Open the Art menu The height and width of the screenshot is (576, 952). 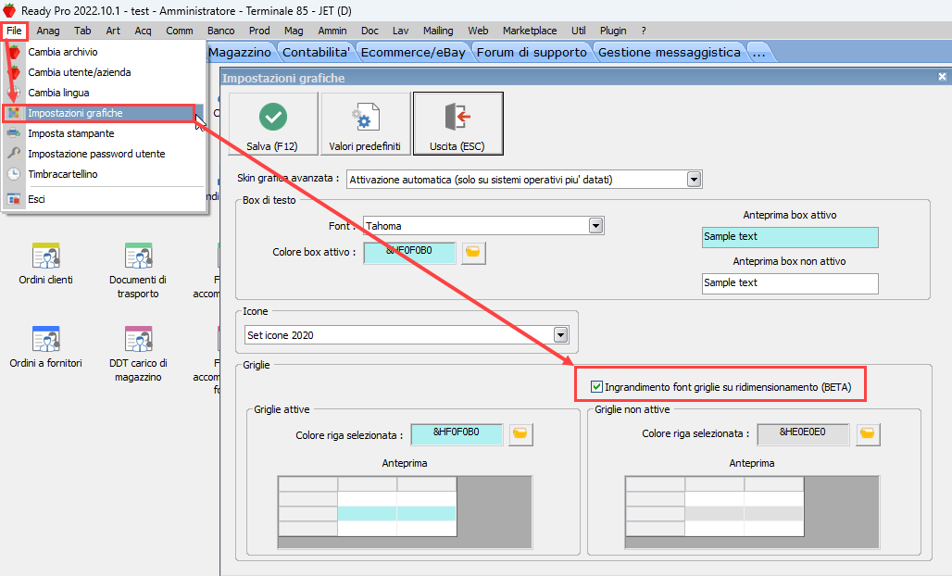coord(113,31)
